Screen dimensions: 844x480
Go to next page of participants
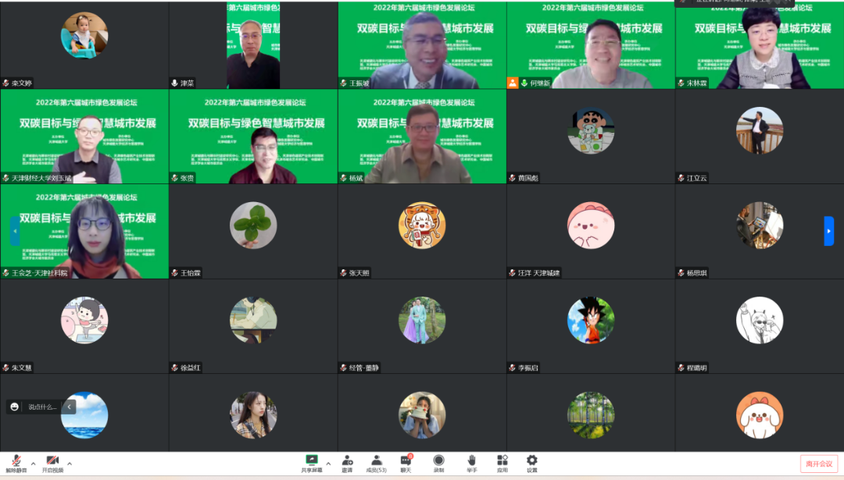click(x=828, y=231)
